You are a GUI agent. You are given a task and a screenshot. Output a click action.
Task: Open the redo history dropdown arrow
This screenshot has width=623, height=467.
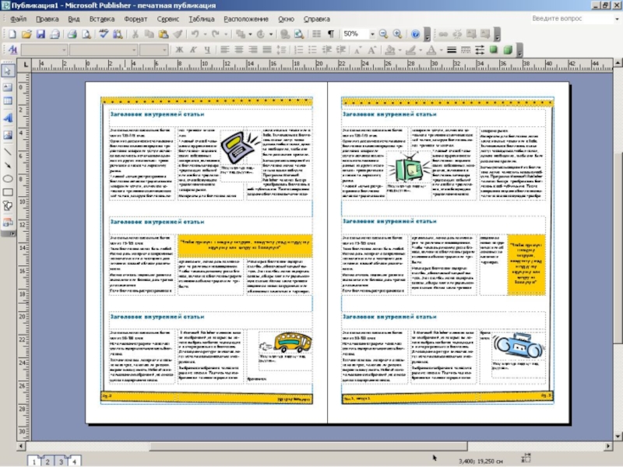(x=226, y=34)
